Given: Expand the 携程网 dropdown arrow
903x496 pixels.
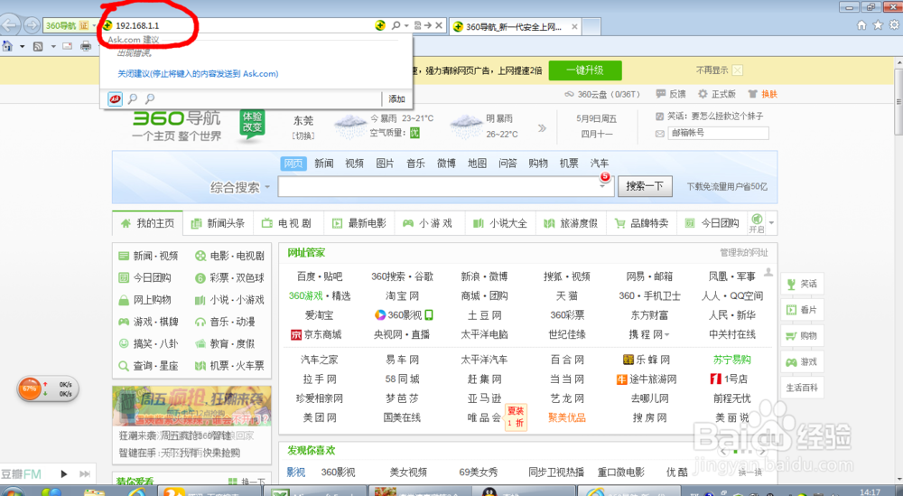Looking at the screenshot, I should tap(667, 334).
